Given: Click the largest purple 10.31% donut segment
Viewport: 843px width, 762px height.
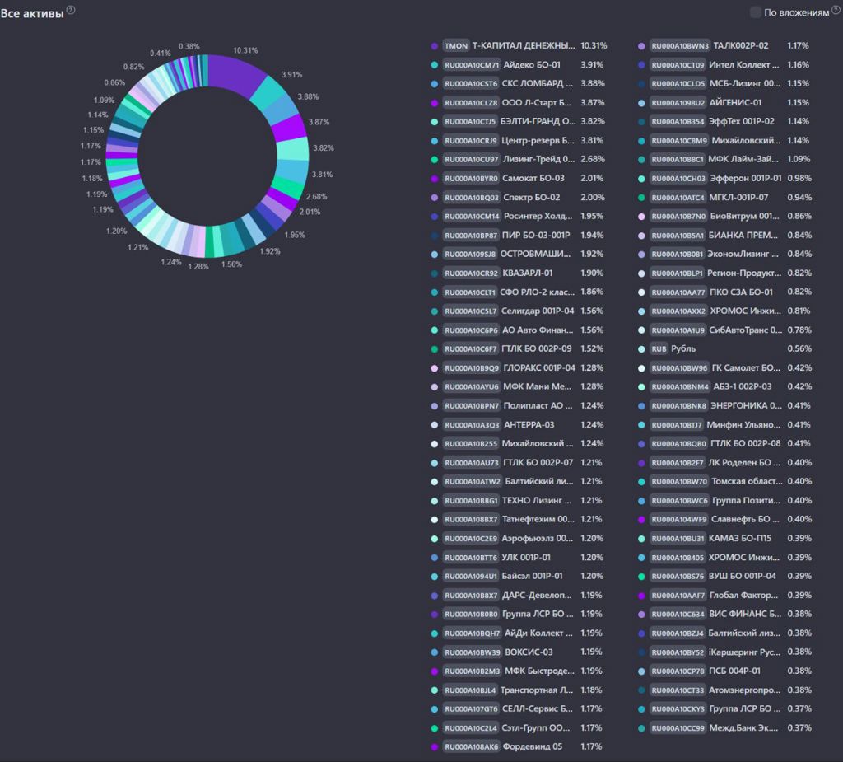Looking at the screenshot, I should (237, 73).
